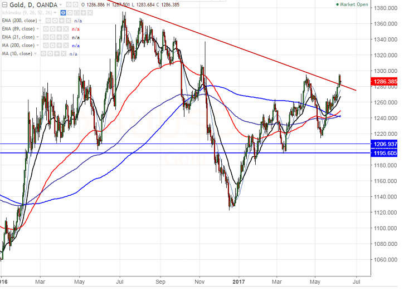This screenshot has width=404, height=302.
Task: Hide the EMA (21, close) line
Action: 46,37
